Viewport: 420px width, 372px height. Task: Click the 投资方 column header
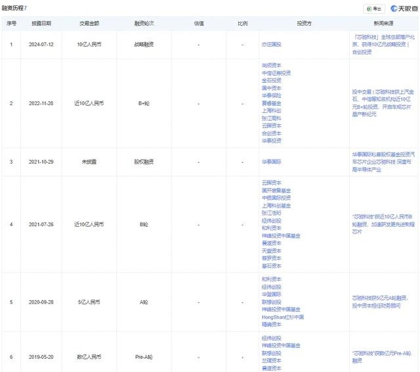click(304, 24)
